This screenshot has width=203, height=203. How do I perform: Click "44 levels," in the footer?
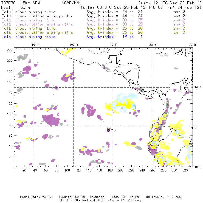pyautogui.click(x=155, y=197)
